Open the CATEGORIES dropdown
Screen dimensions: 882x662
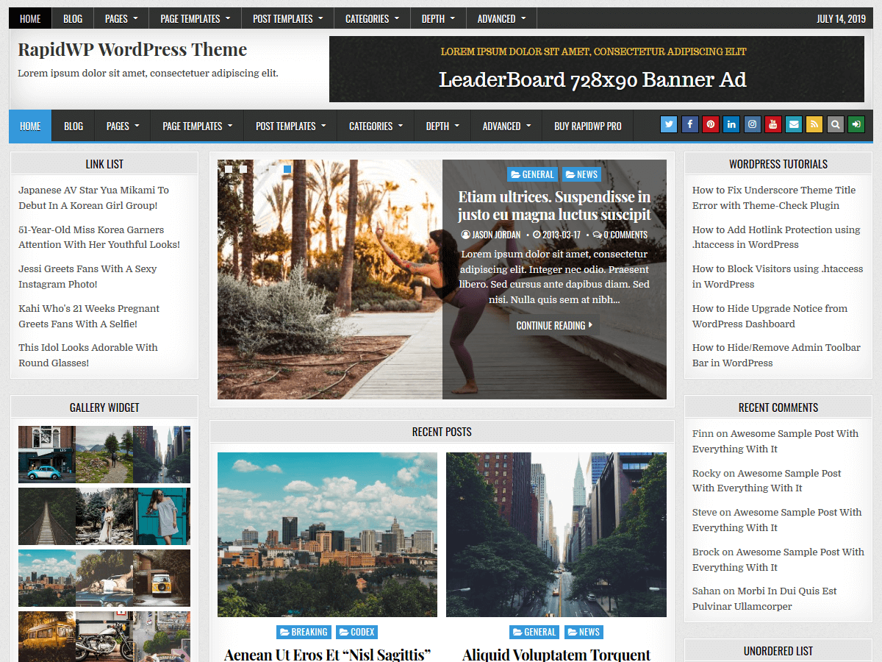376,124
